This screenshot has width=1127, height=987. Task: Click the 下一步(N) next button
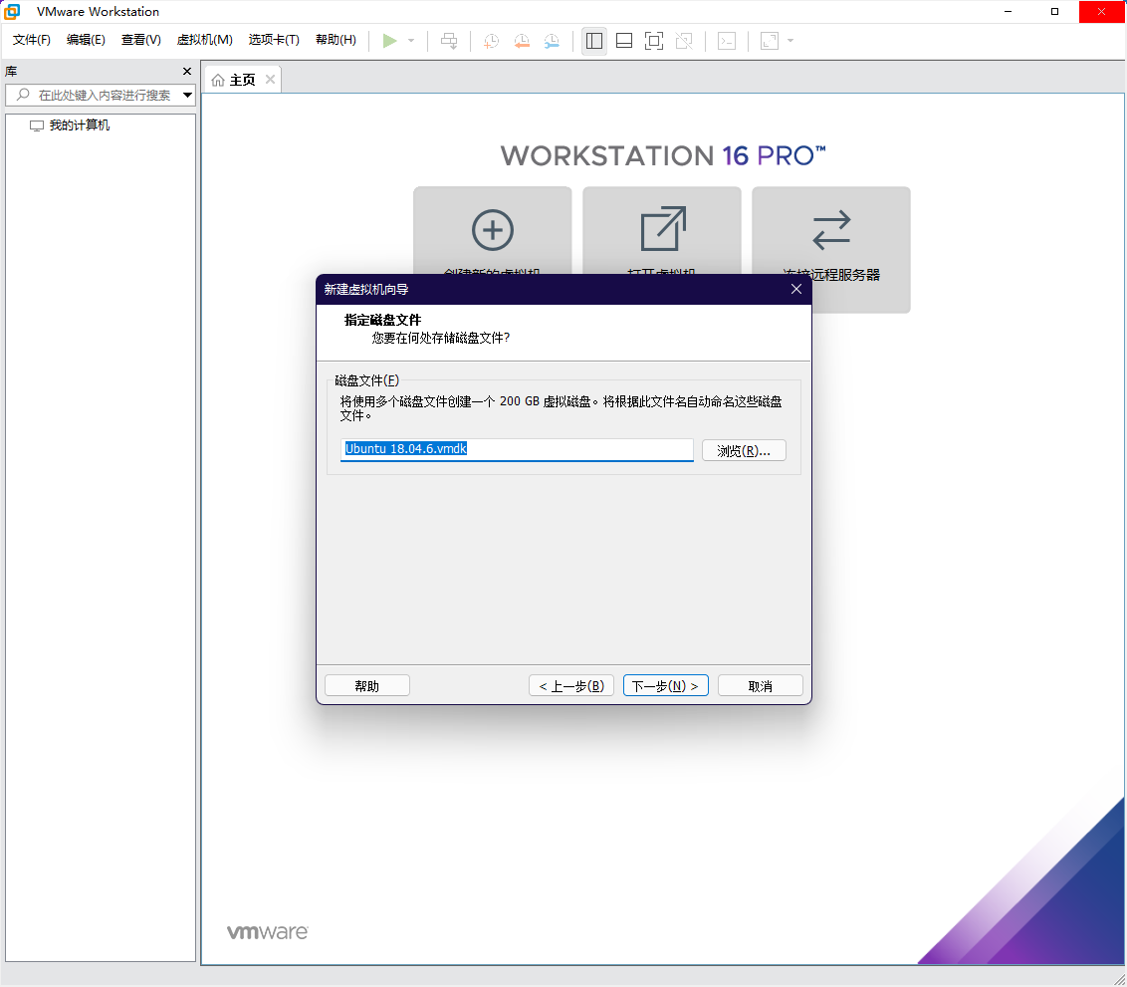[x=666, y=686]
